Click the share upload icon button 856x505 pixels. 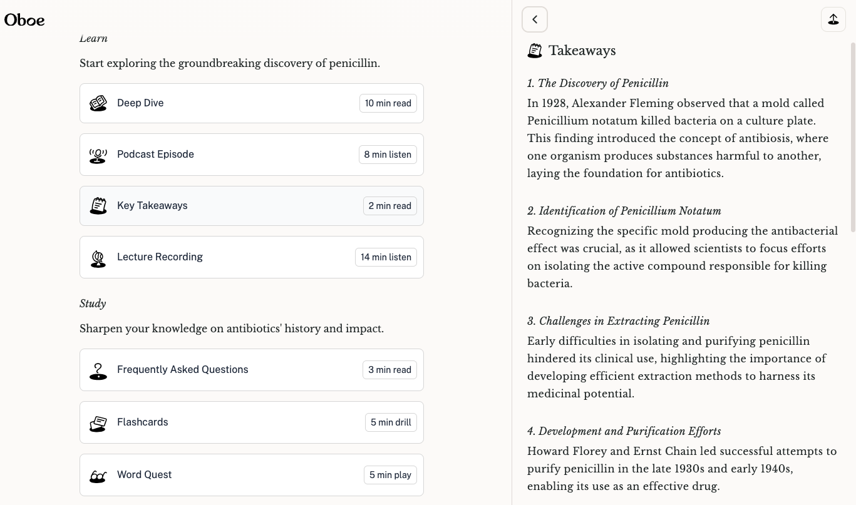tap(833, 19)
